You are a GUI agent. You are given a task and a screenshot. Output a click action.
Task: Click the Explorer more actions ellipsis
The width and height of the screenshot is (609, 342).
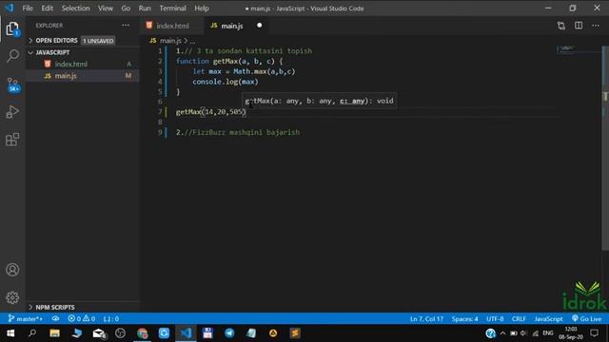tap(126, 26)
